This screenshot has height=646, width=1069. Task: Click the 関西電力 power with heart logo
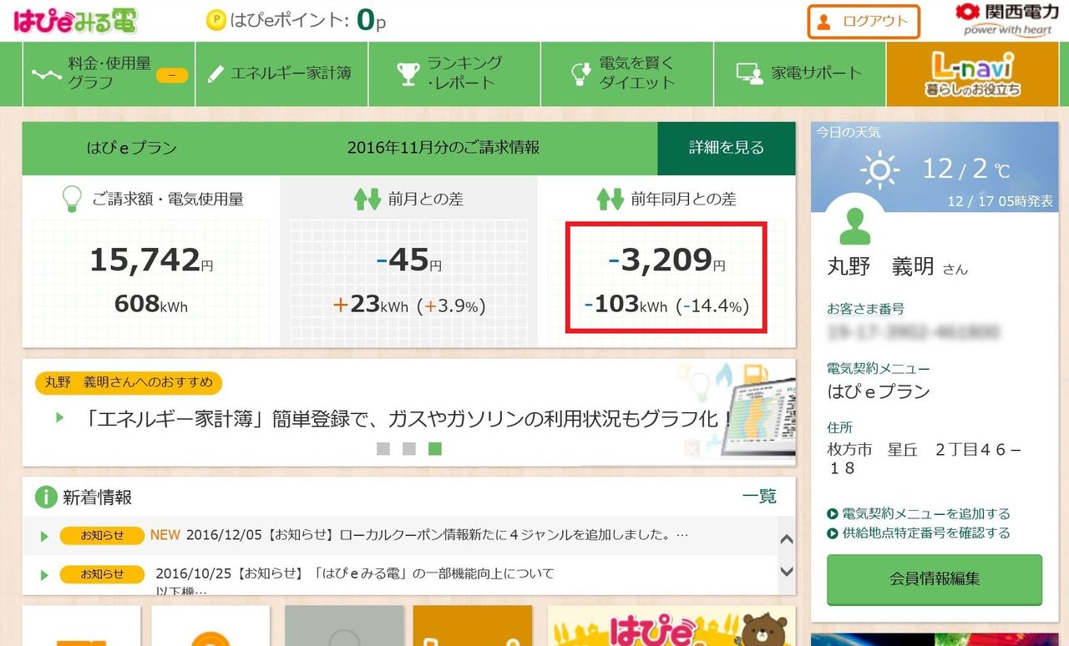tap(1007, 20)
